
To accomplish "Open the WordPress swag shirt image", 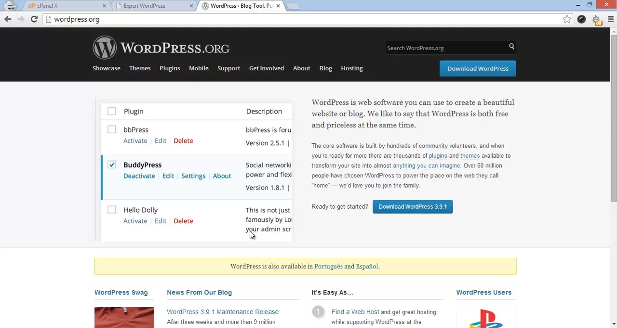I will [x=124, y=317].
